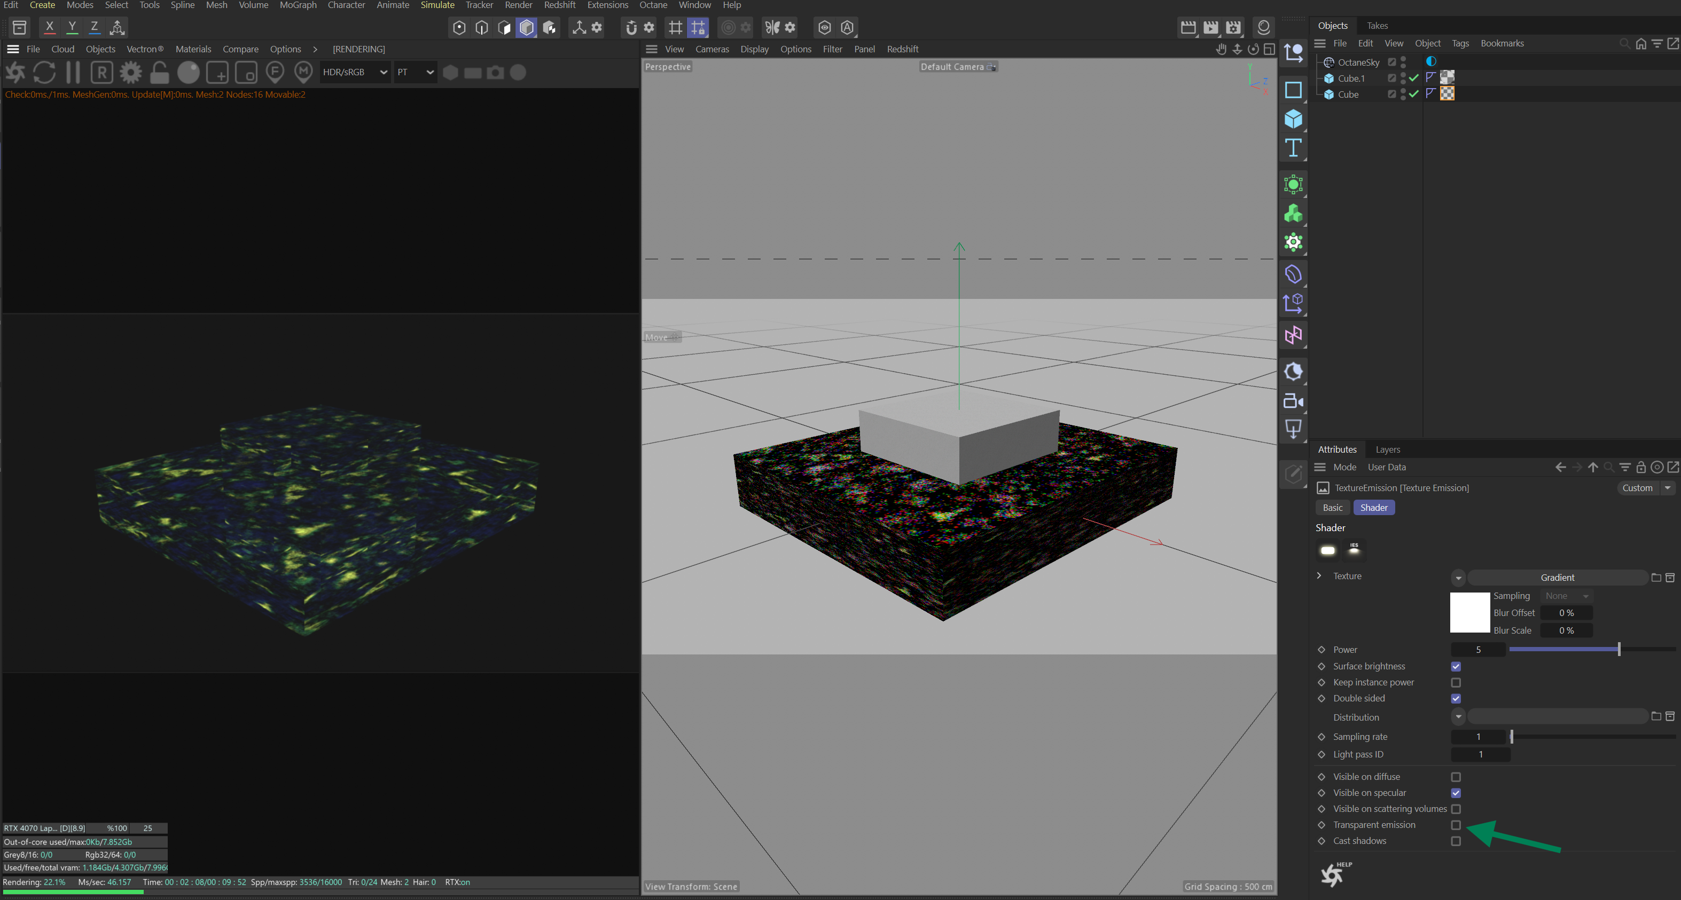
Task: Open the PT kernel dropdown
Action: point(415,73)
